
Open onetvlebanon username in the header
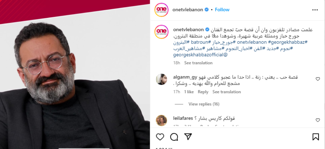tap(188, 9)
